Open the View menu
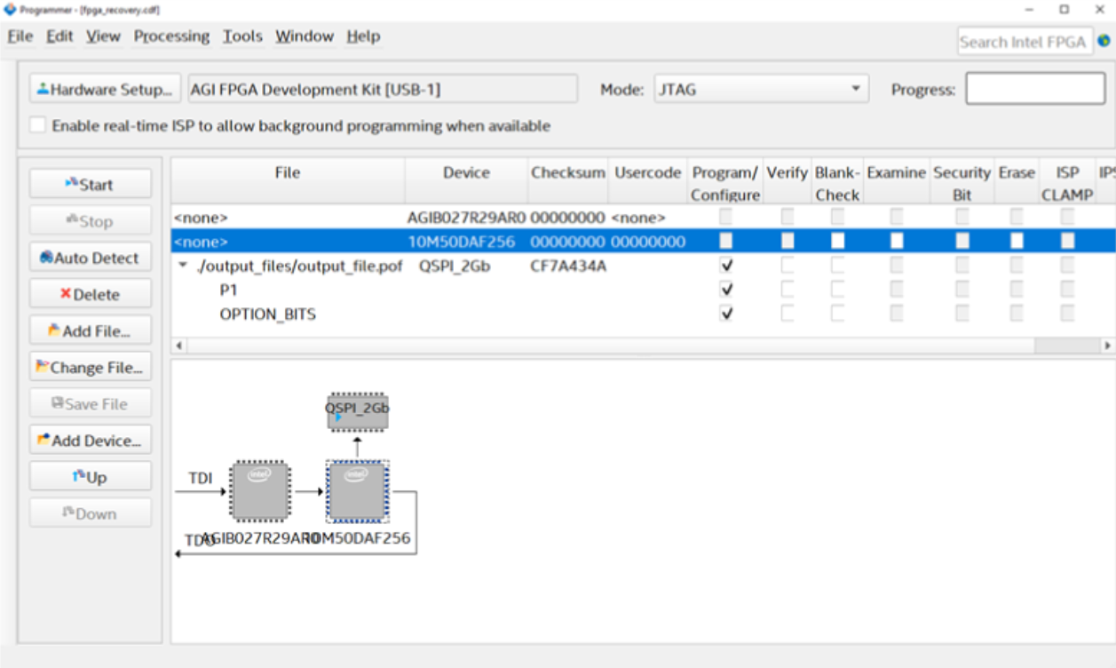Image resolution: width=1116 pixels, height=668 pixels. [103, 36]
